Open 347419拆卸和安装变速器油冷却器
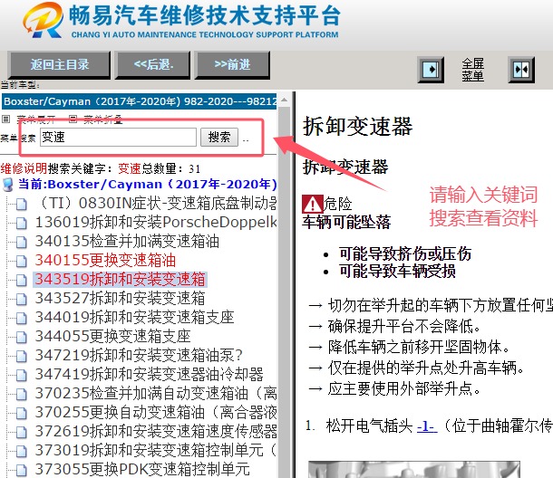 pos(149,375)
